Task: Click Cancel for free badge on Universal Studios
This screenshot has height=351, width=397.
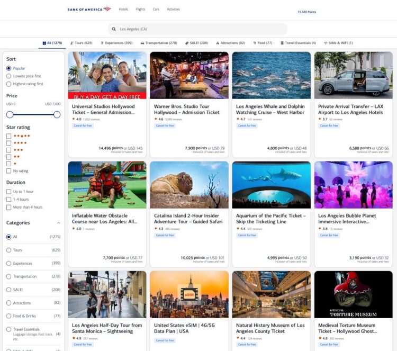Action: point(83,126)
